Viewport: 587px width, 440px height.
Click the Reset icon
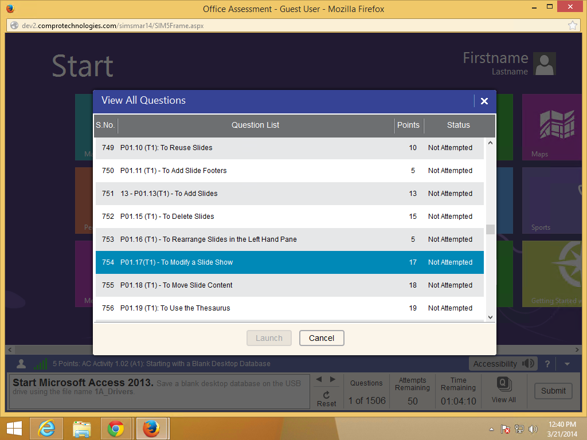coord(326,395)
